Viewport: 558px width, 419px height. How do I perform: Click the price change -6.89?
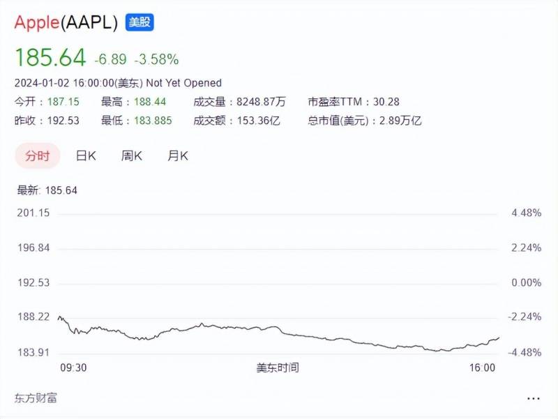[x=110, y=59]
